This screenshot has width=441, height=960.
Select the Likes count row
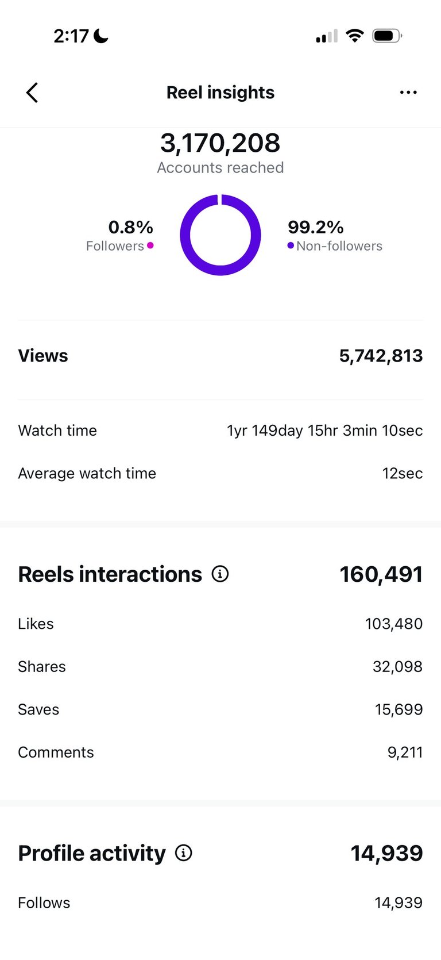220,624
